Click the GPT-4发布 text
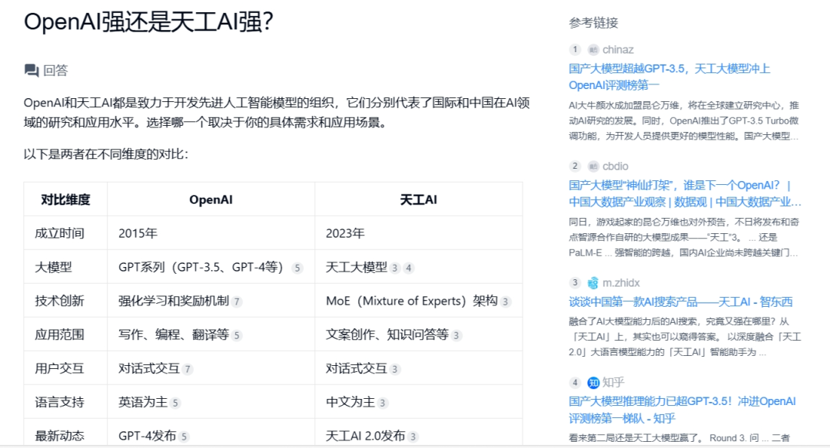The image size is (830, 448). click(x=147, y=436)
